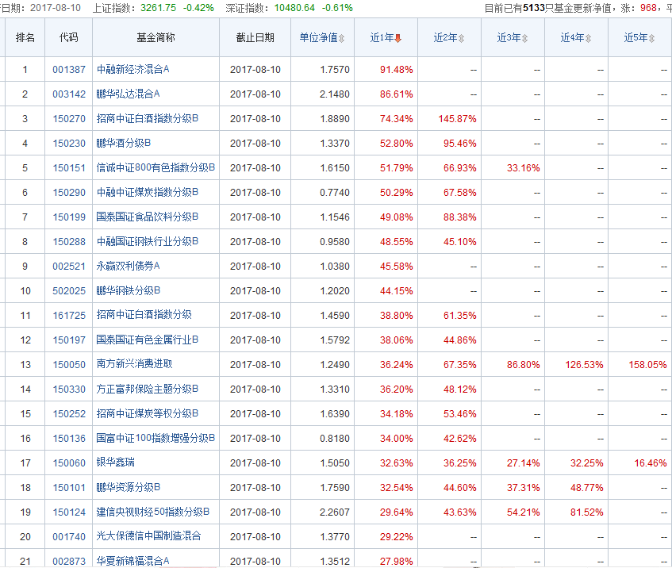
Task: Sort funds by the 代码 column header
Action: click(68, 36)
